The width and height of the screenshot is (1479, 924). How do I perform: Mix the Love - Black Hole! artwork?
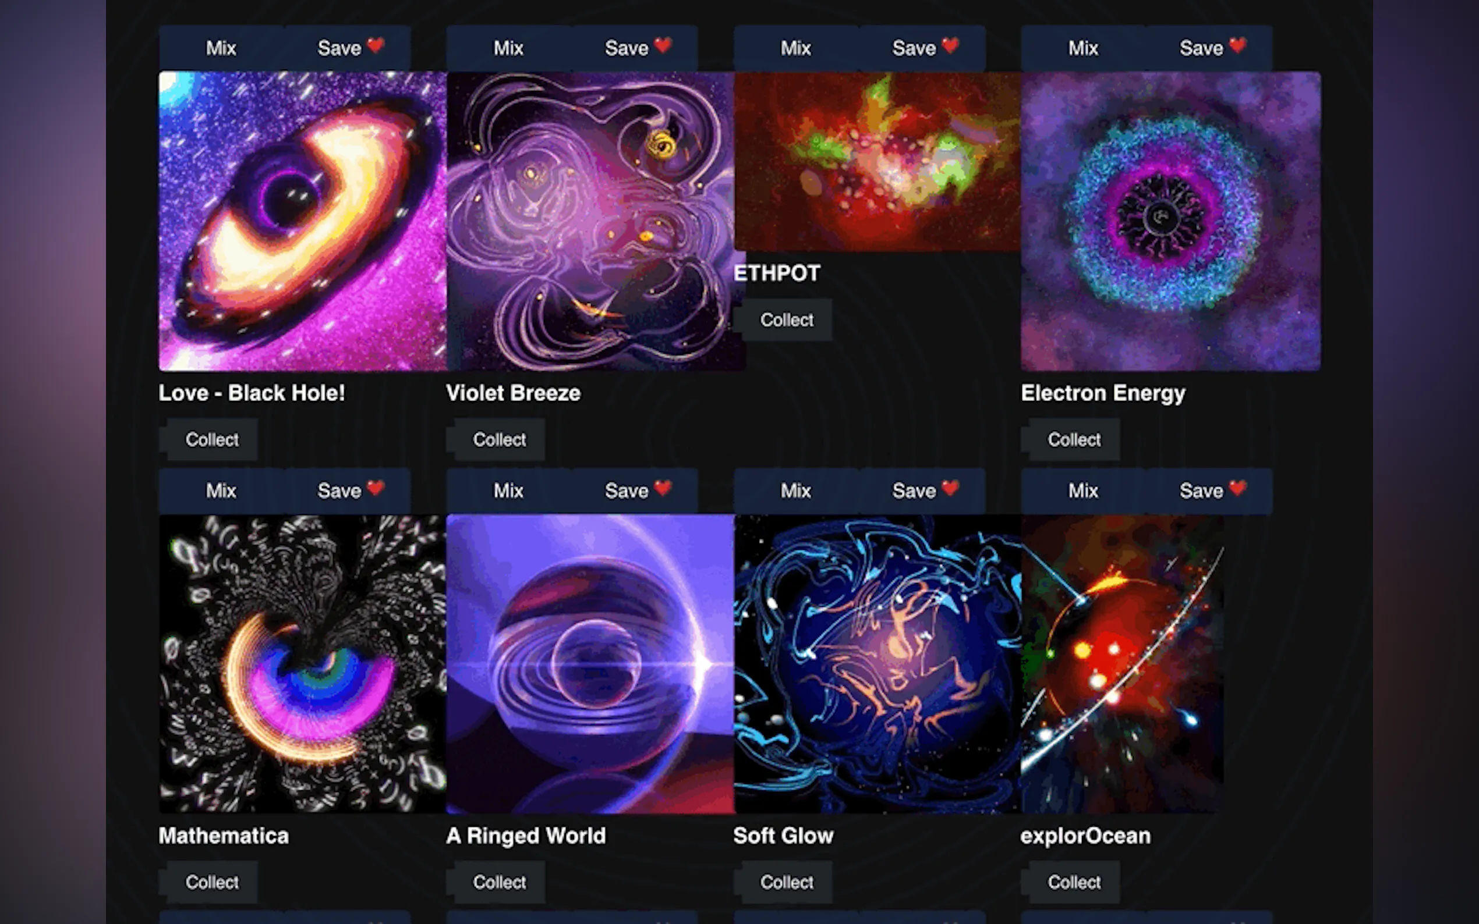221,48
